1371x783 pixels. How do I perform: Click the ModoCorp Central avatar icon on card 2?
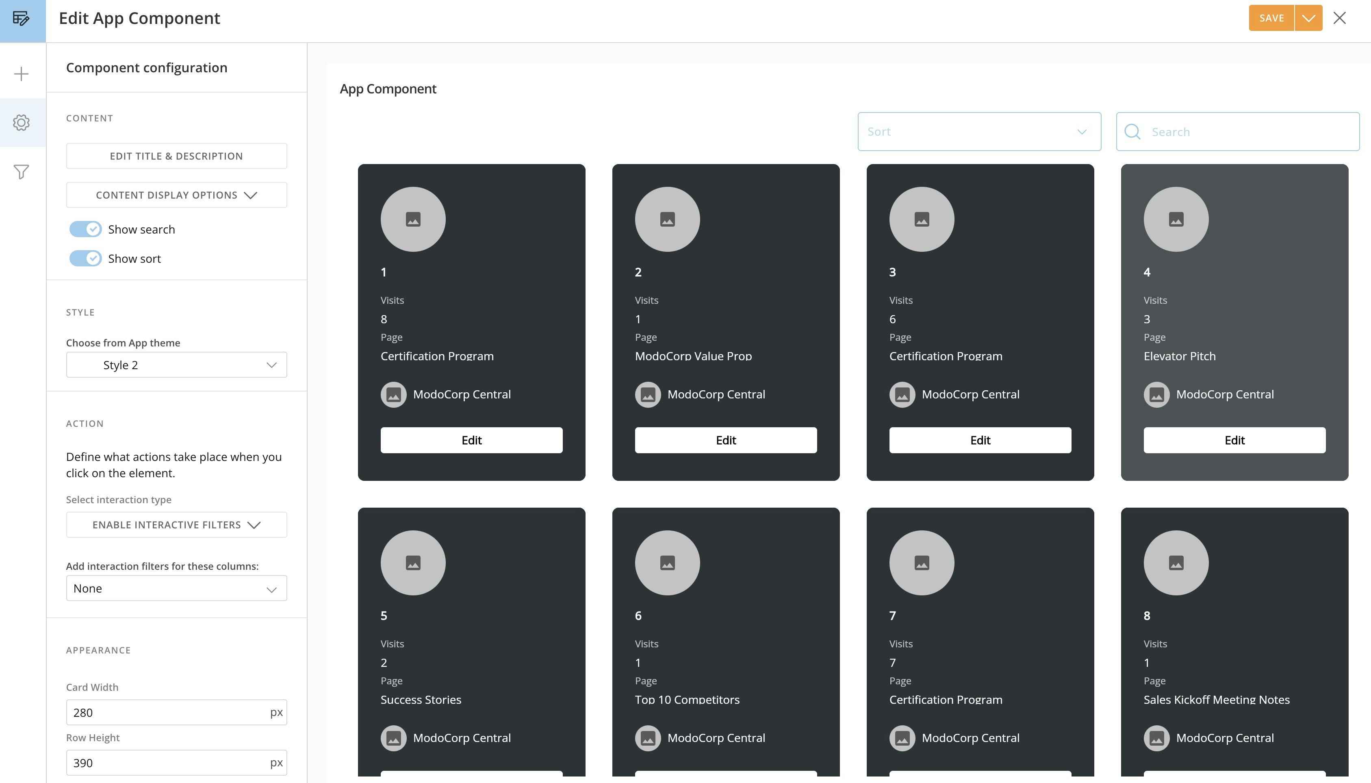pyautogui.click(x=648, y=395)
